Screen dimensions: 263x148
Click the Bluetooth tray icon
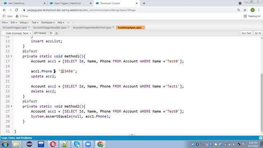197,144
